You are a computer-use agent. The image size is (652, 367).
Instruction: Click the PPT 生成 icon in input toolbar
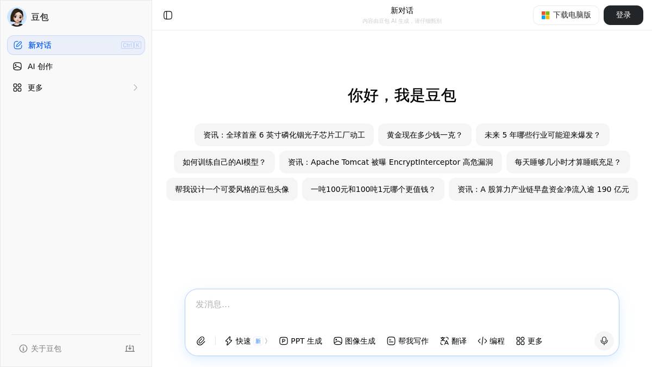tap(284, 341)
